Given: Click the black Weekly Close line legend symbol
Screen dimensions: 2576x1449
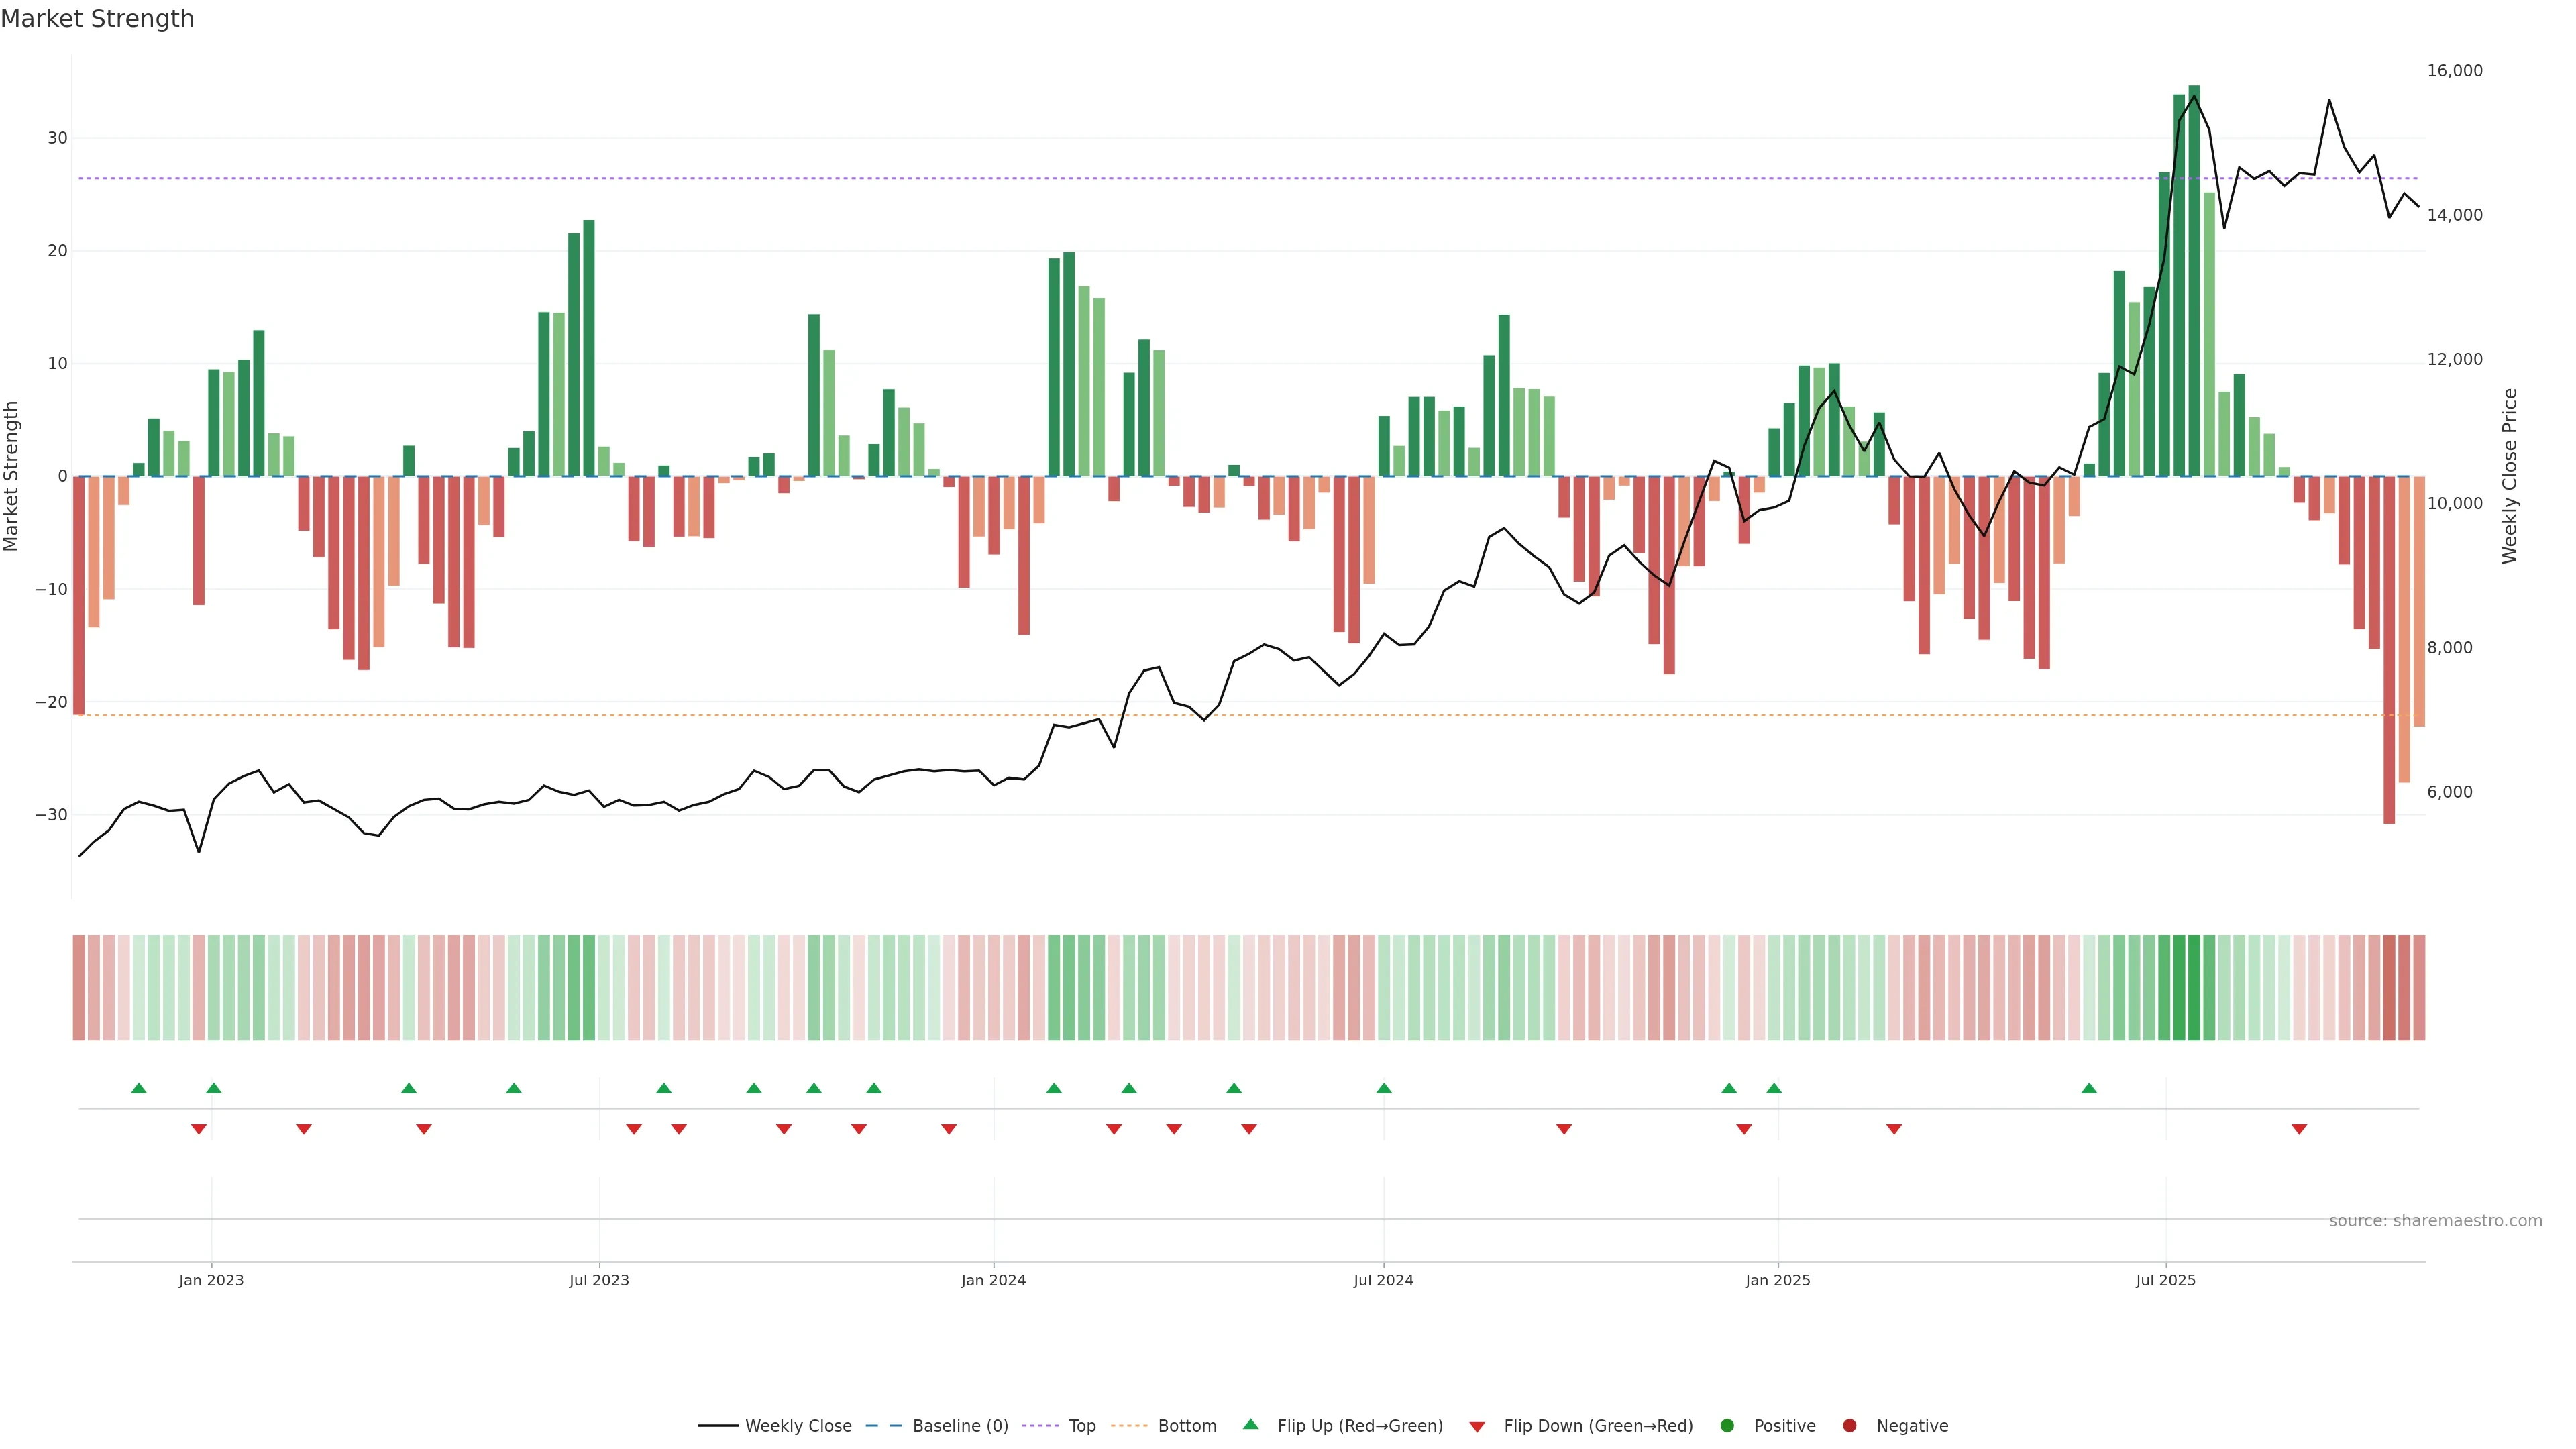Looking at the screenshot, I should click(718, 1426).
